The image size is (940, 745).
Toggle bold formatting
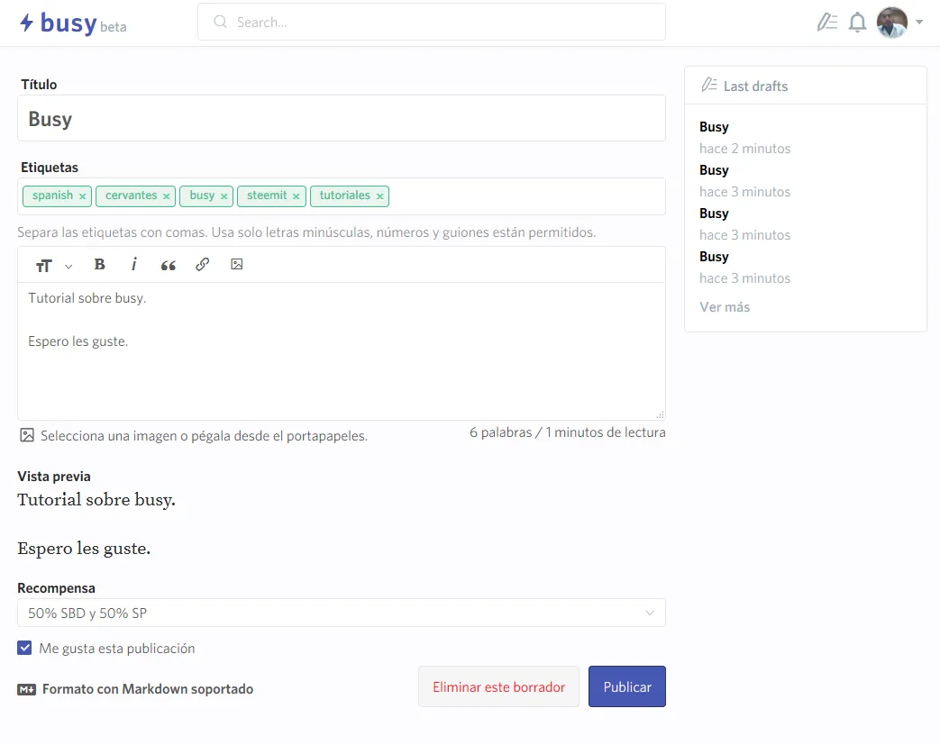[99, 264]
